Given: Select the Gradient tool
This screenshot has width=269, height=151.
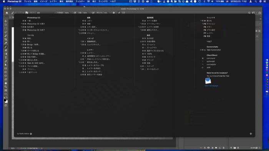Looking at the screenshot, I should coord(6,54).
